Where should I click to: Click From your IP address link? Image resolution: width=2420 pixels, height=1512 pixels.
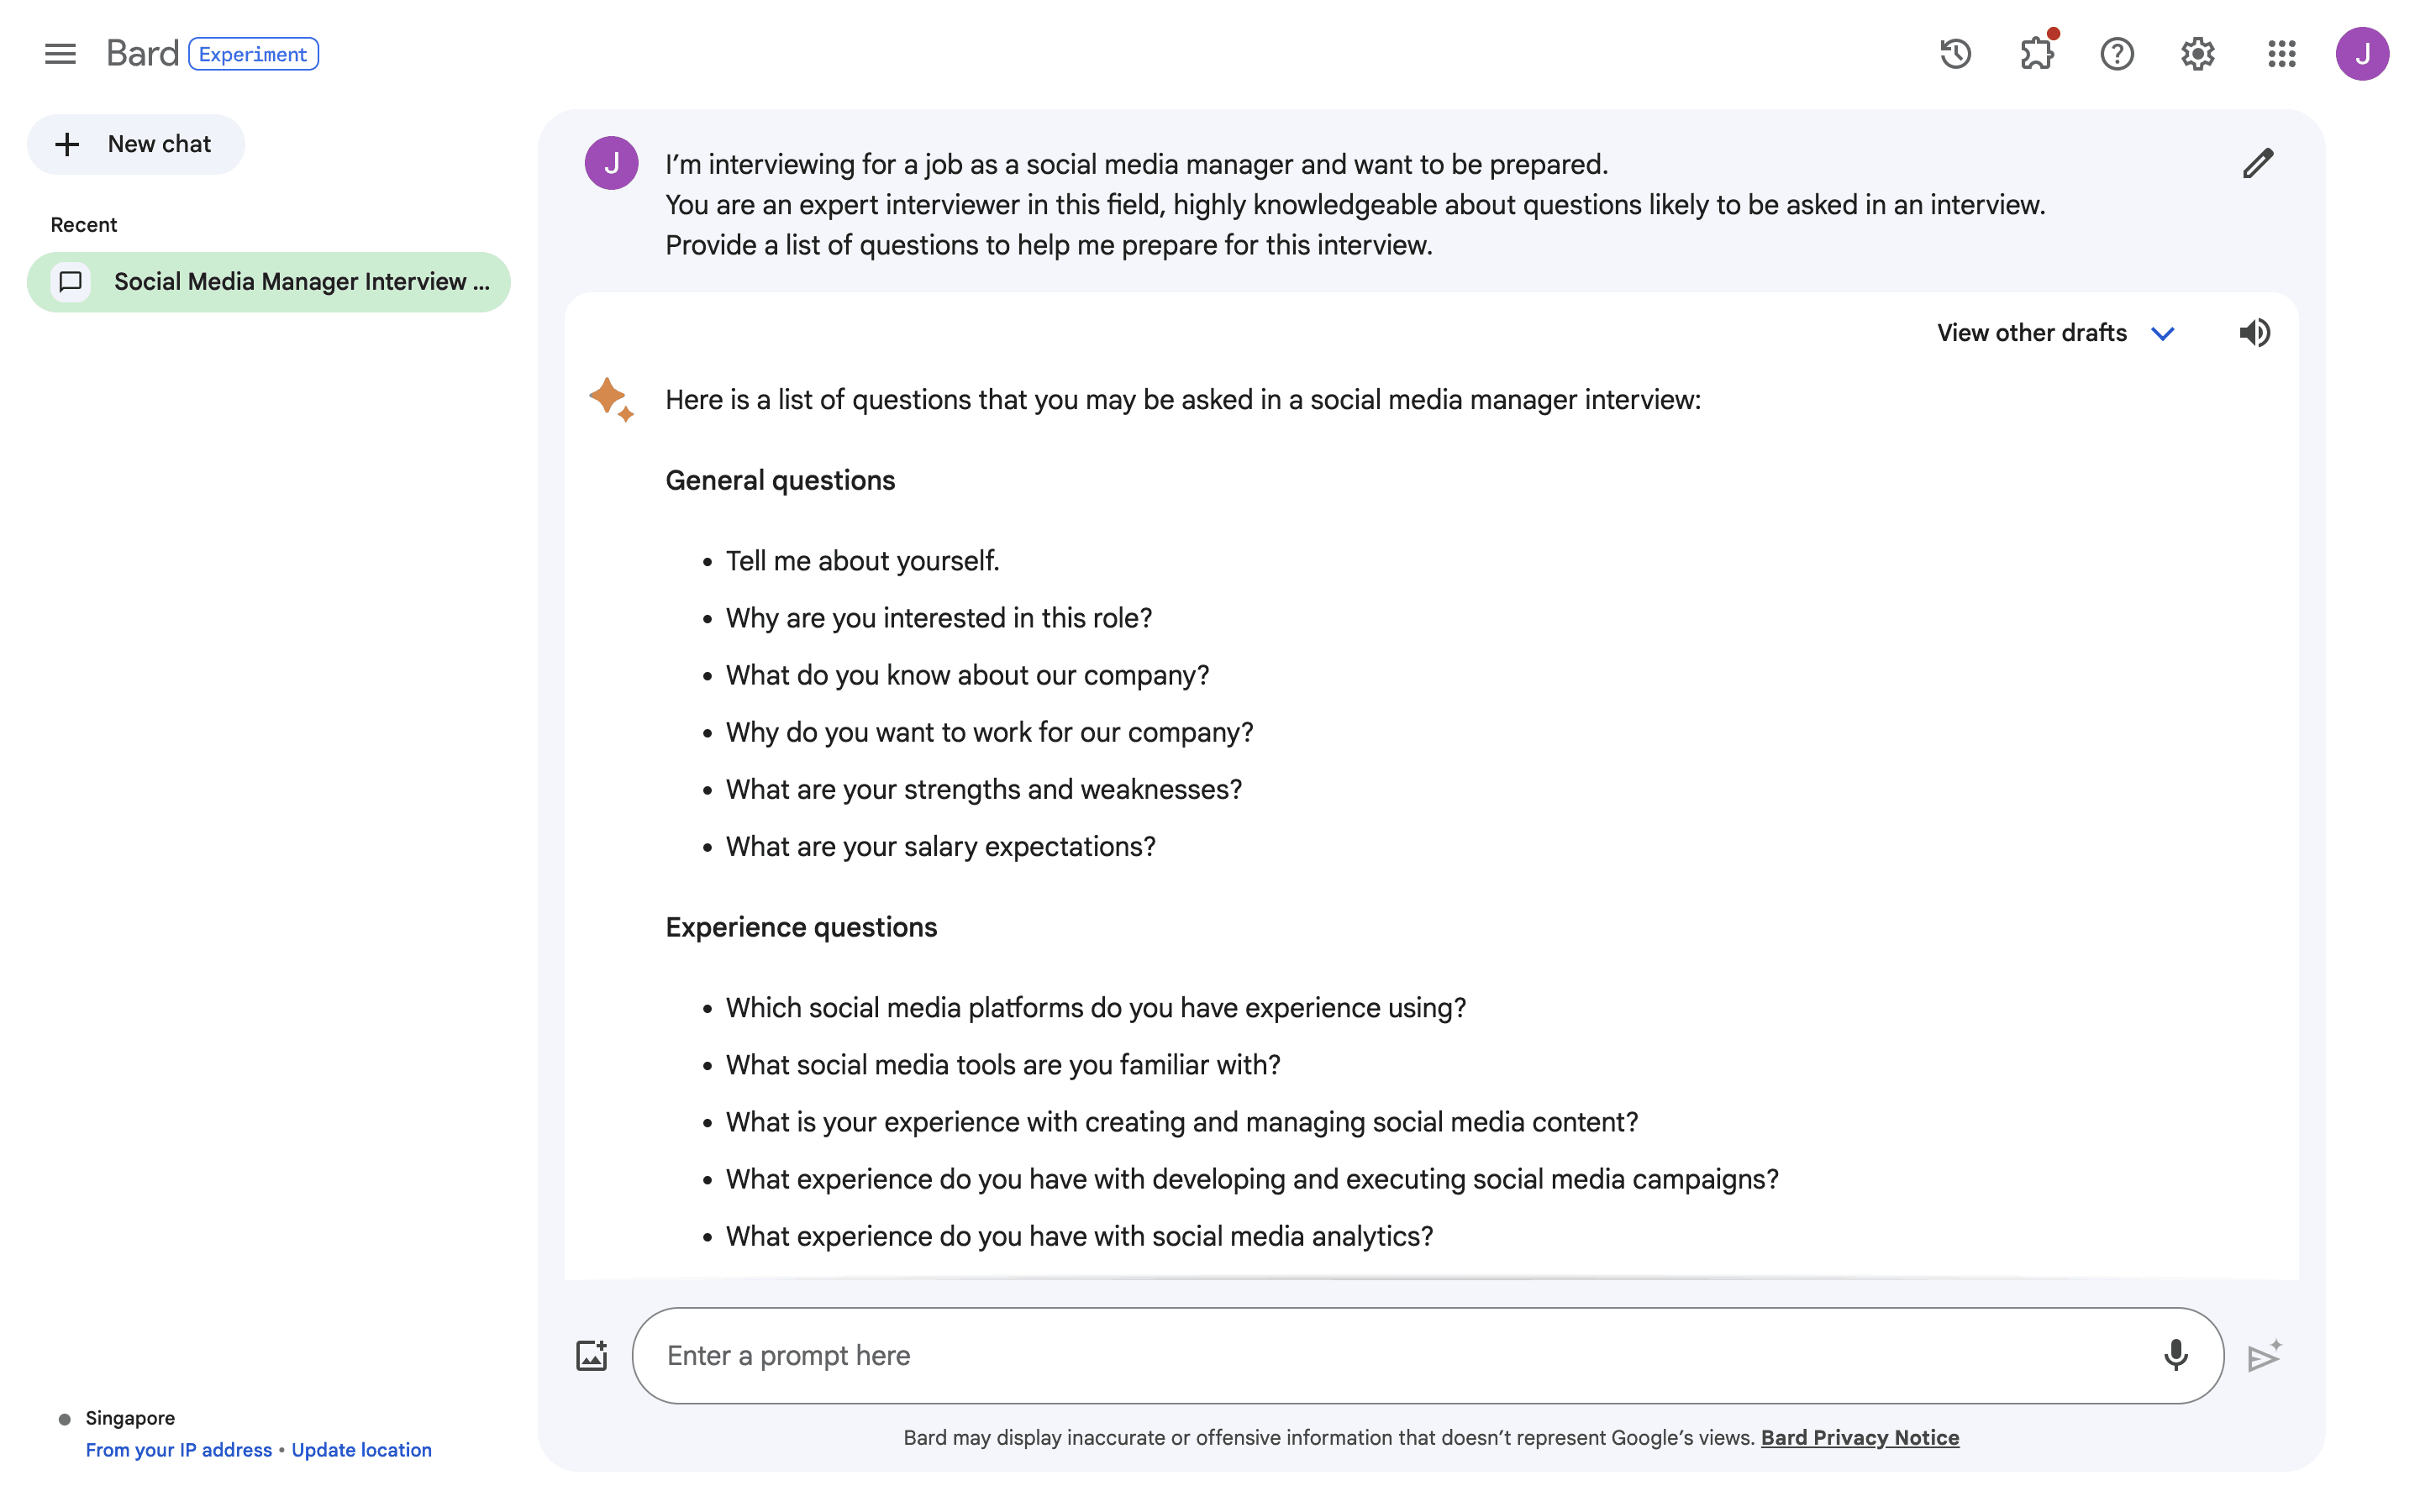pyautogui.click(x=178, y=1450)
